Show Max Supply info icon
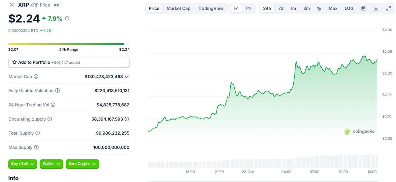396x182 pixels. [36, 148]
